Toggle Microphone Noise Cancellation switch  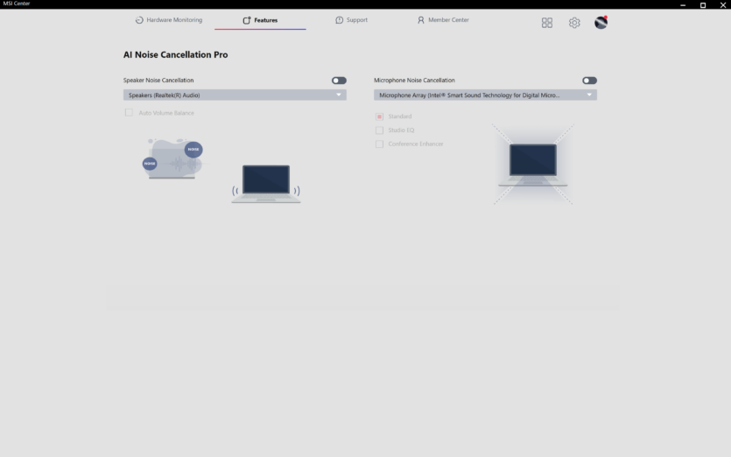tap(589, 81)
